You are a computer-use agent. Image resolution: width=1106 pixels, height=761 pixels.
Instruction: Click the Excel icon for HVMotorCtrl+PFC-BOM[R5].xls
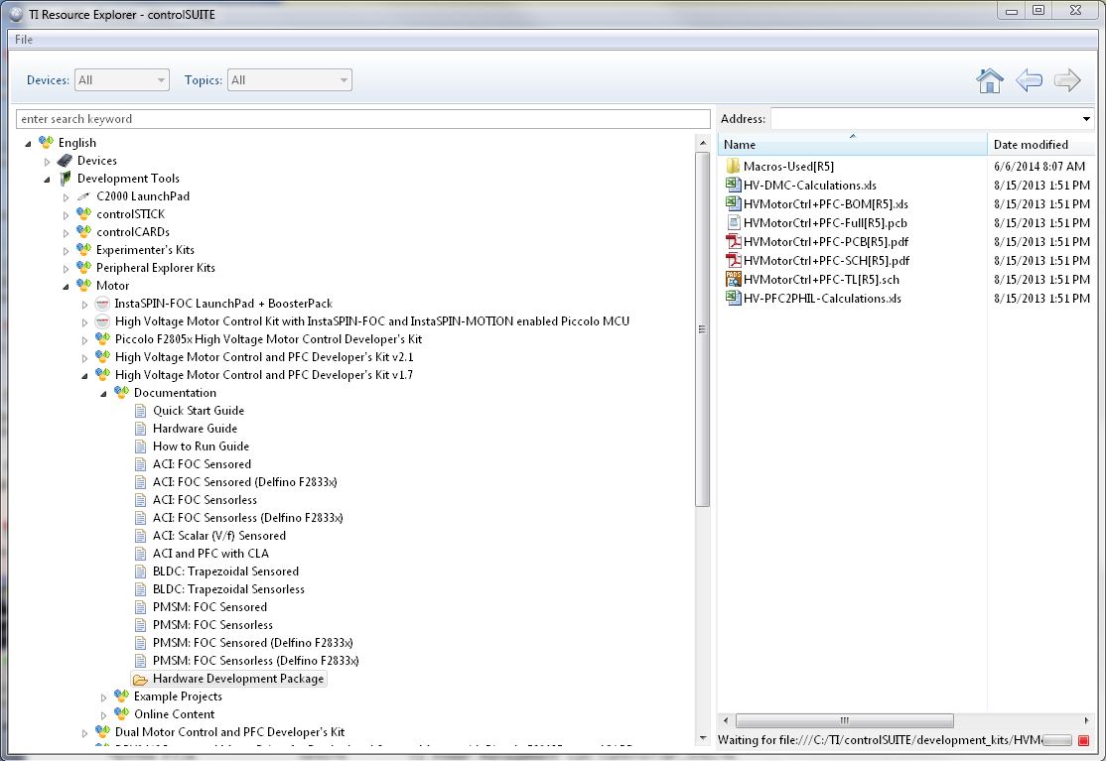click(733, 203)
